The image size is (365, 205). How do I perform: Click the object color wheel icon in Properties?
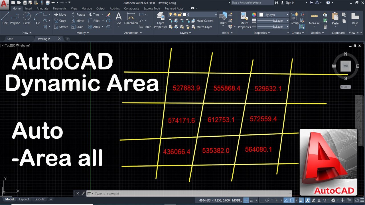pyautogui.click(x=254, y=15)
